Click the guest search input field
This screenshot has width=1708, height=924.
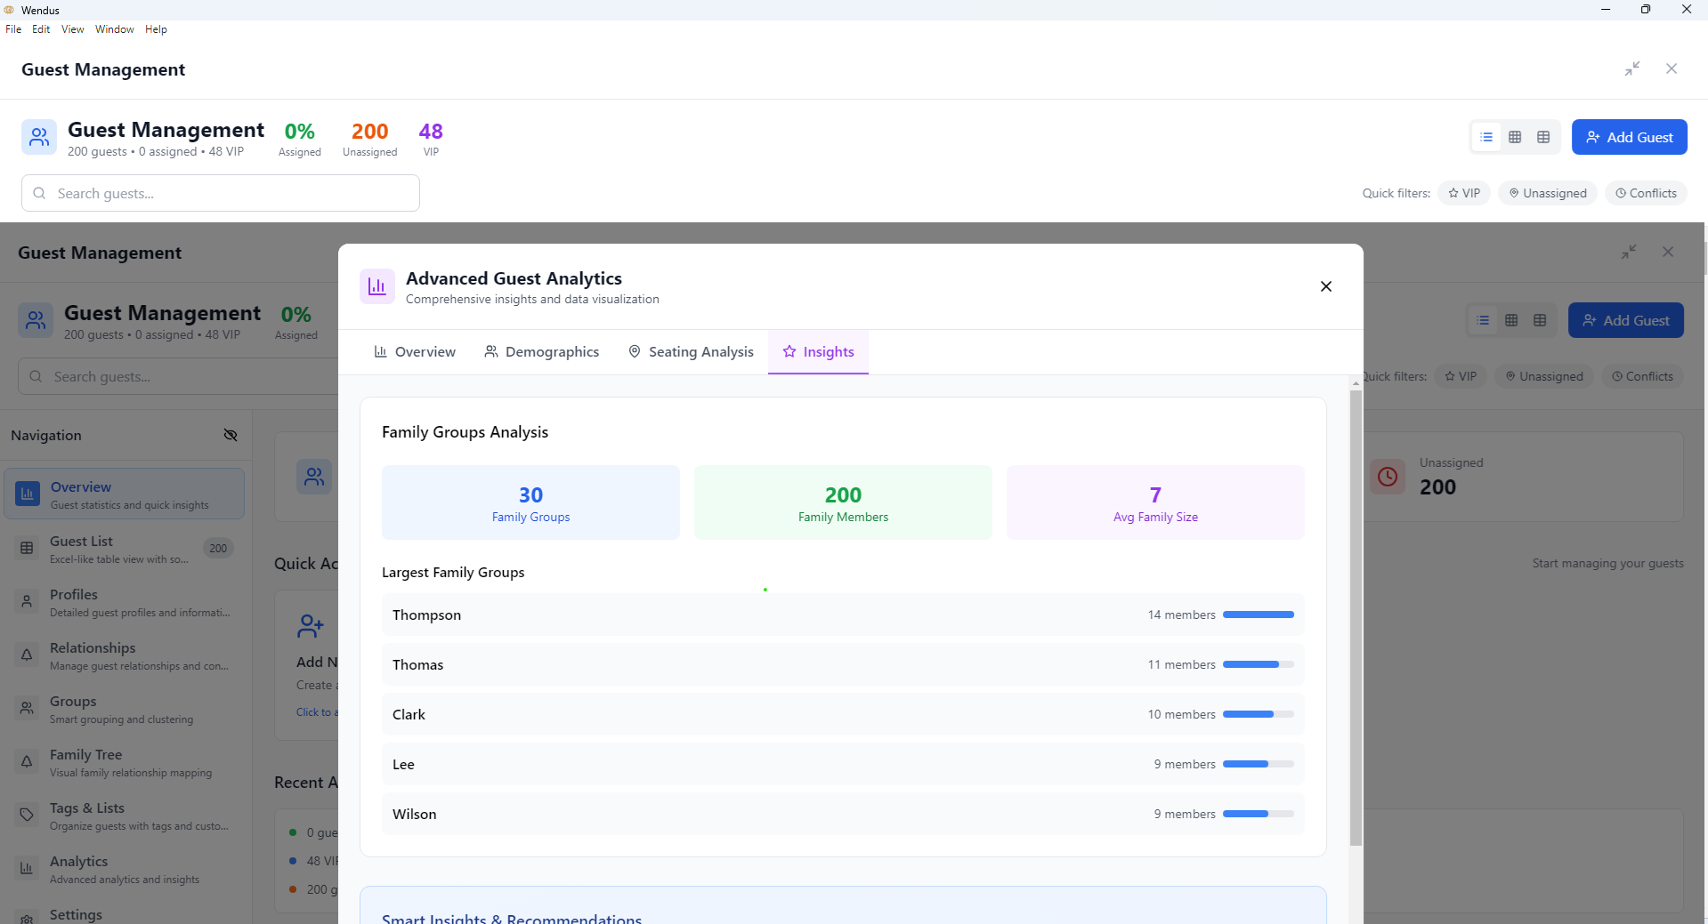[x=220, y=193]
